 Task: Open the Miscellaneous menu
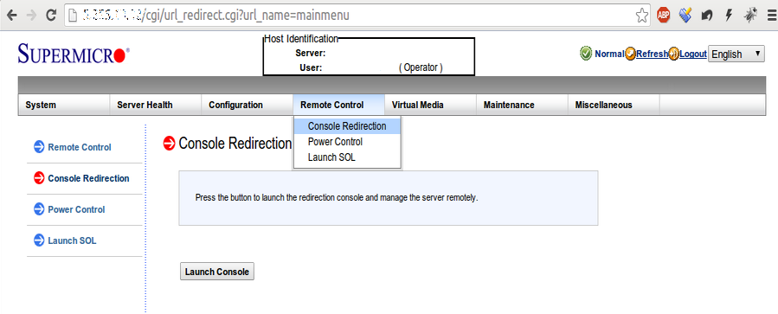pos(614,106)
